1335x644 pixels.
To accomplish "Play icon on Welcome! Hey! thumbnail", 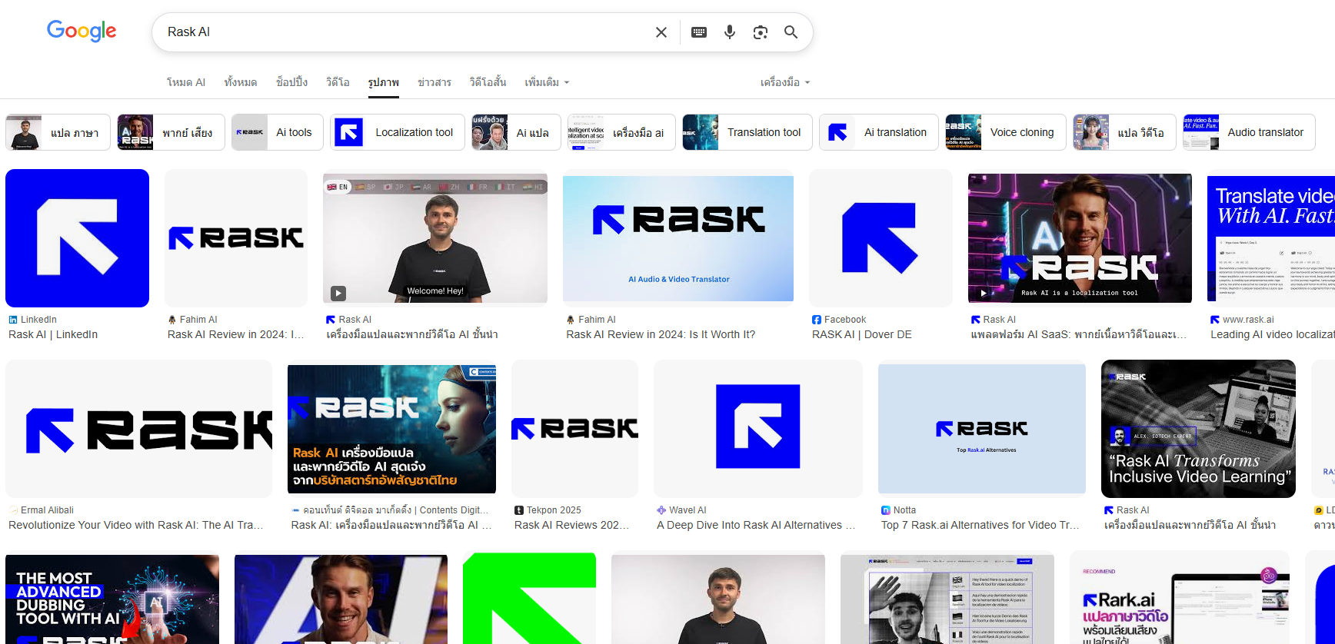I will tap(338, 293).
